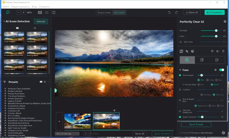Click the undo arrow
The width and height of the screenshot is (229, 138).
pos(169,13)
